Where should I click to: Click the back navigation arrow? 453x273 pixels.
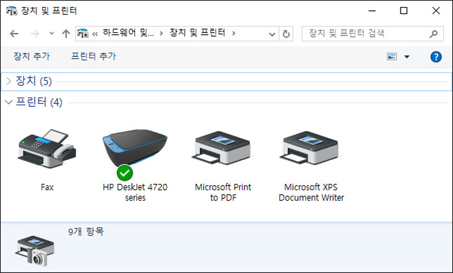15,33
